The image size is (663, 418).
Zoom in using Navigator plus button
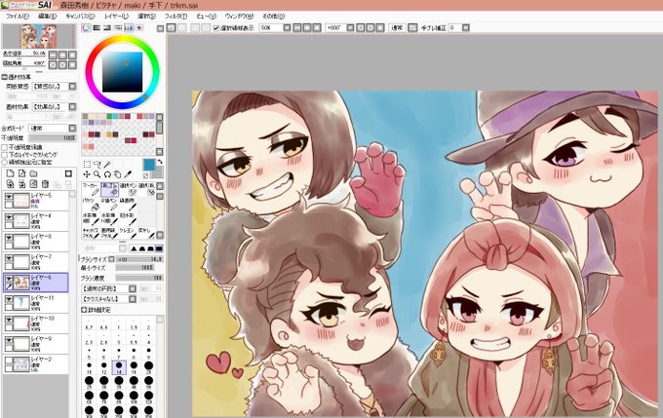[x=62, y=55]
